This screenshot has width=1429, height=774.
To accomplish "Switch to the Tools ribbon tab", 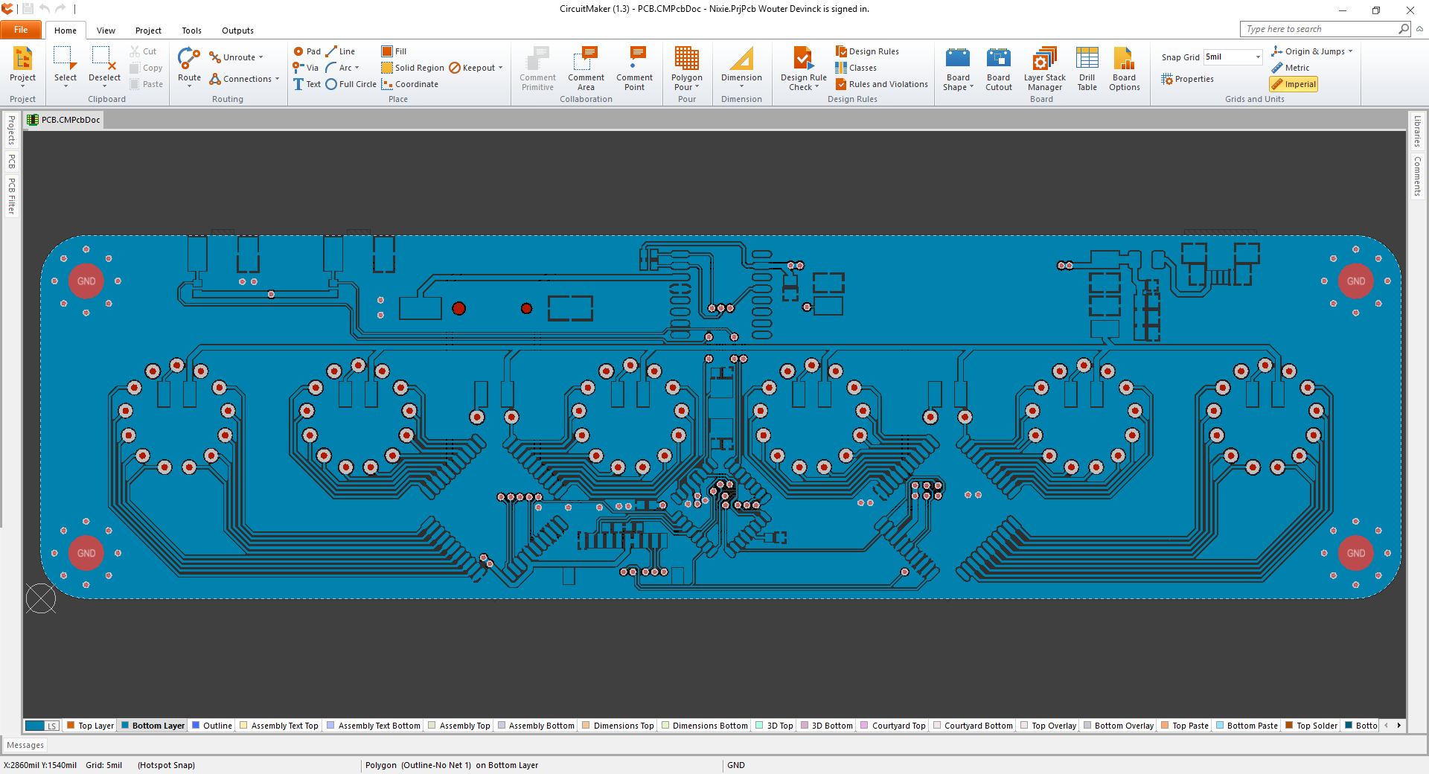I will (x=191, y=30).
